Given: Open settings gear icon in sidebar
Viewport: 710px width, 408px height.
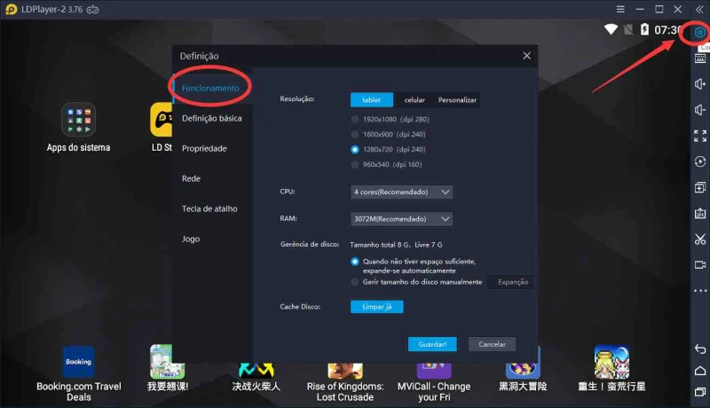Looking at the screenshot, I should 700,32.
